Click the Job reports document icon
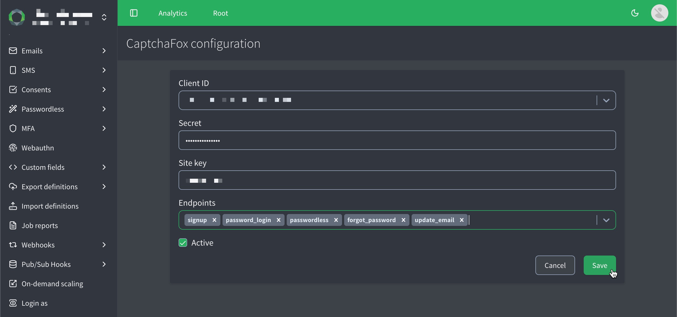The width and height of the screenshot is (677, 317). point(13,225)
